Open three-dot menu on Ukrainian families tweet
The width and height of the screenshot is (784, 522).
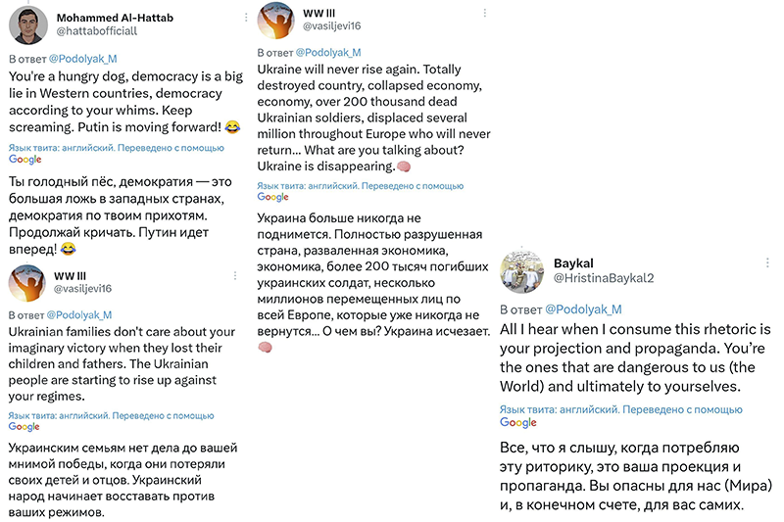[235, 276]
